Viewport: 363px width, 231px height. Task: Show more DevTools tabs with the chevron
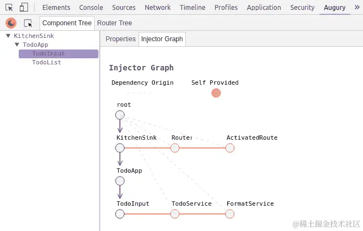(x=357, y=7)
